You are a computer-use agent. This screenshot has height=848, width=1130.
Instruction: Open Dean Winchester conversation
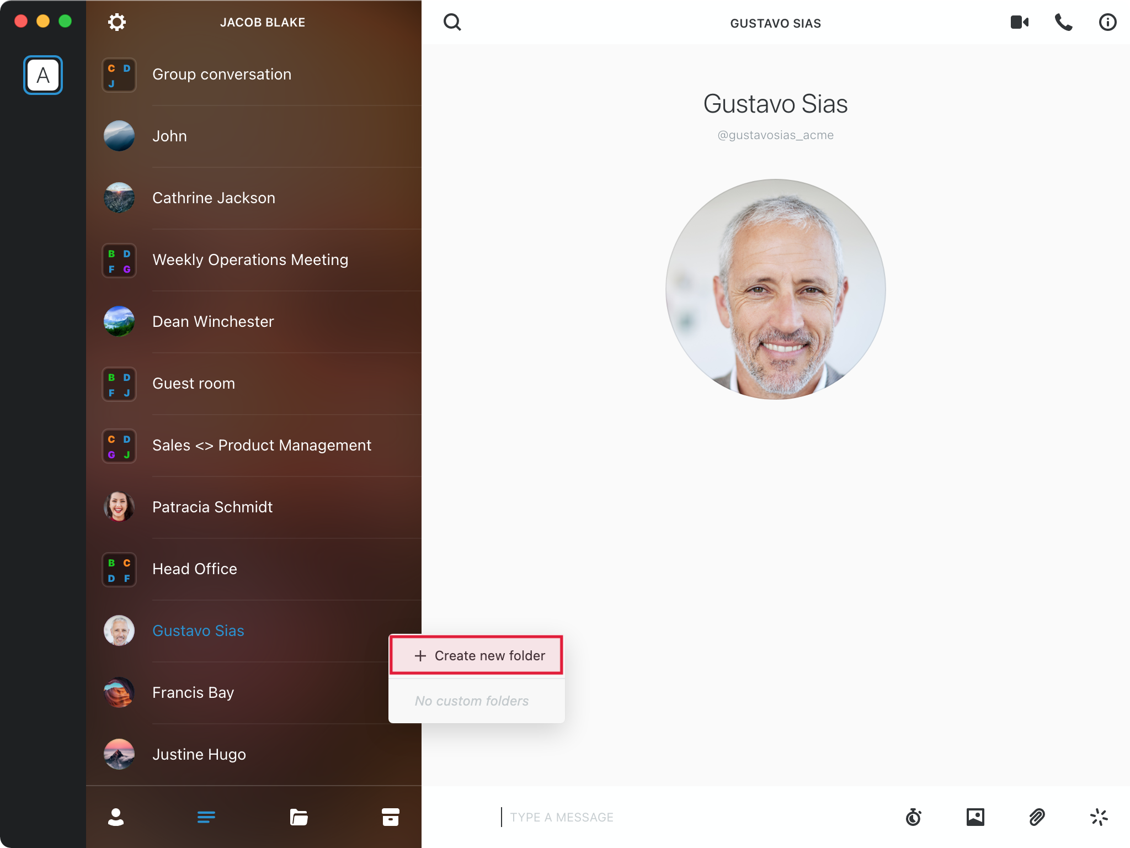click(254, 322)
